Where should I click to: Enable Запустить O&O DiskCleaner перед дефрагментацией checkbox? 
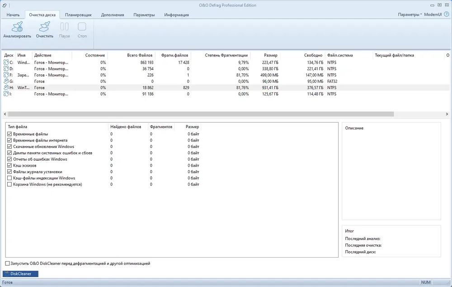pos(8,263)
